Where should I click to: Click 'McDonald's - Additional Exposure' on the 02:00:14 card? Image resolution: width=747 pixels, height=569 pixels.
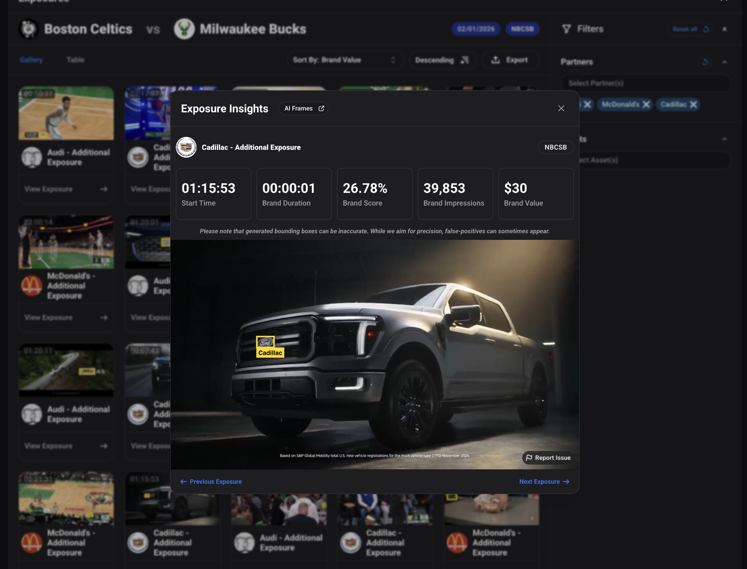click(x=71, y=286)
